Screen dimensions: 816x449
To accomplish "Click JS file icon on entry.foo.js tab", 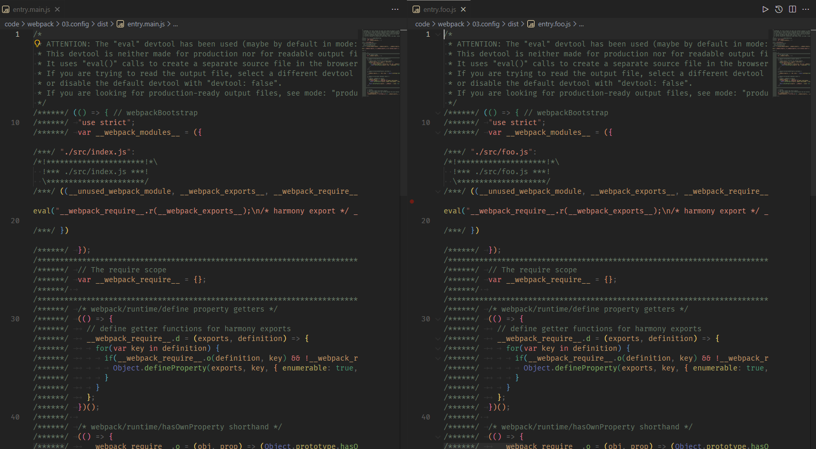I will click(x=416, y=9).
